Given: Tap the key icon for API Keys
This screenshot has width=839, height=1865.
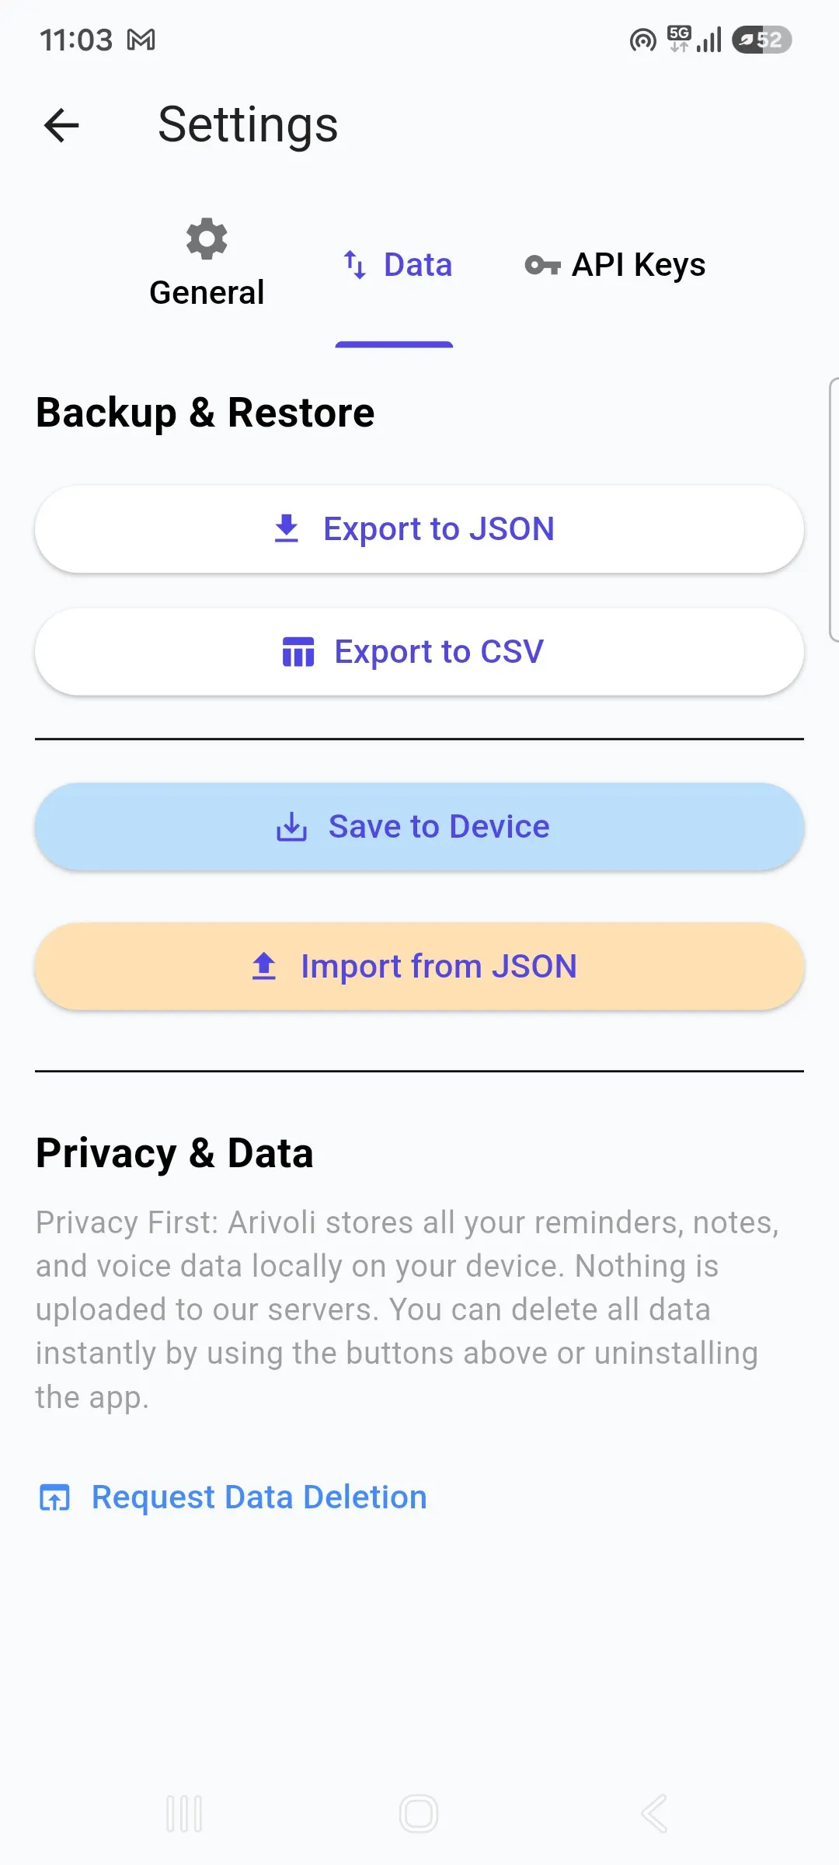Looking at the screenshot, I should [x=542, y=266].
